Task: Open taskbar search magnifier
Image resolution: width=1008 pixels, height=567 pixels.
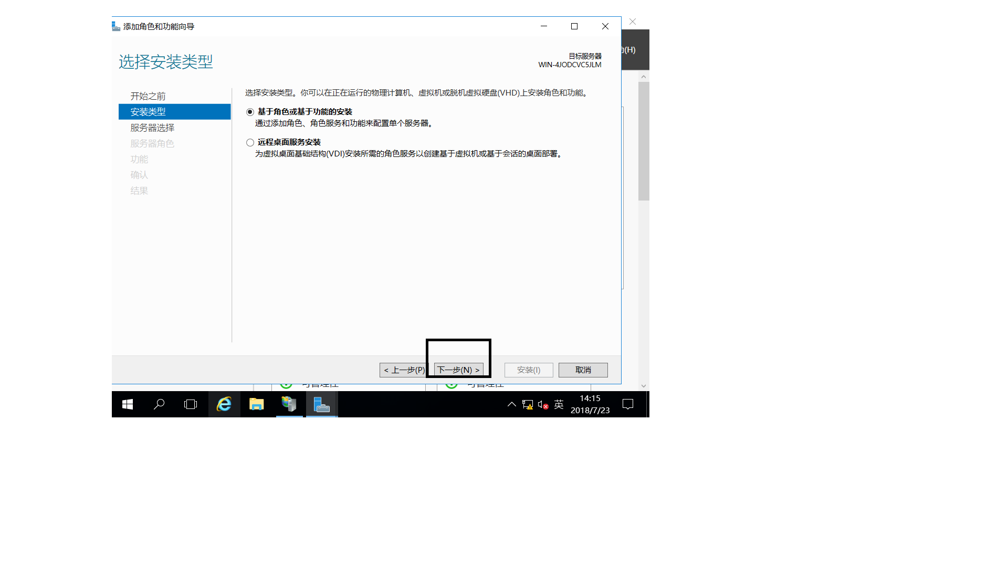Action: click(159, 404)
